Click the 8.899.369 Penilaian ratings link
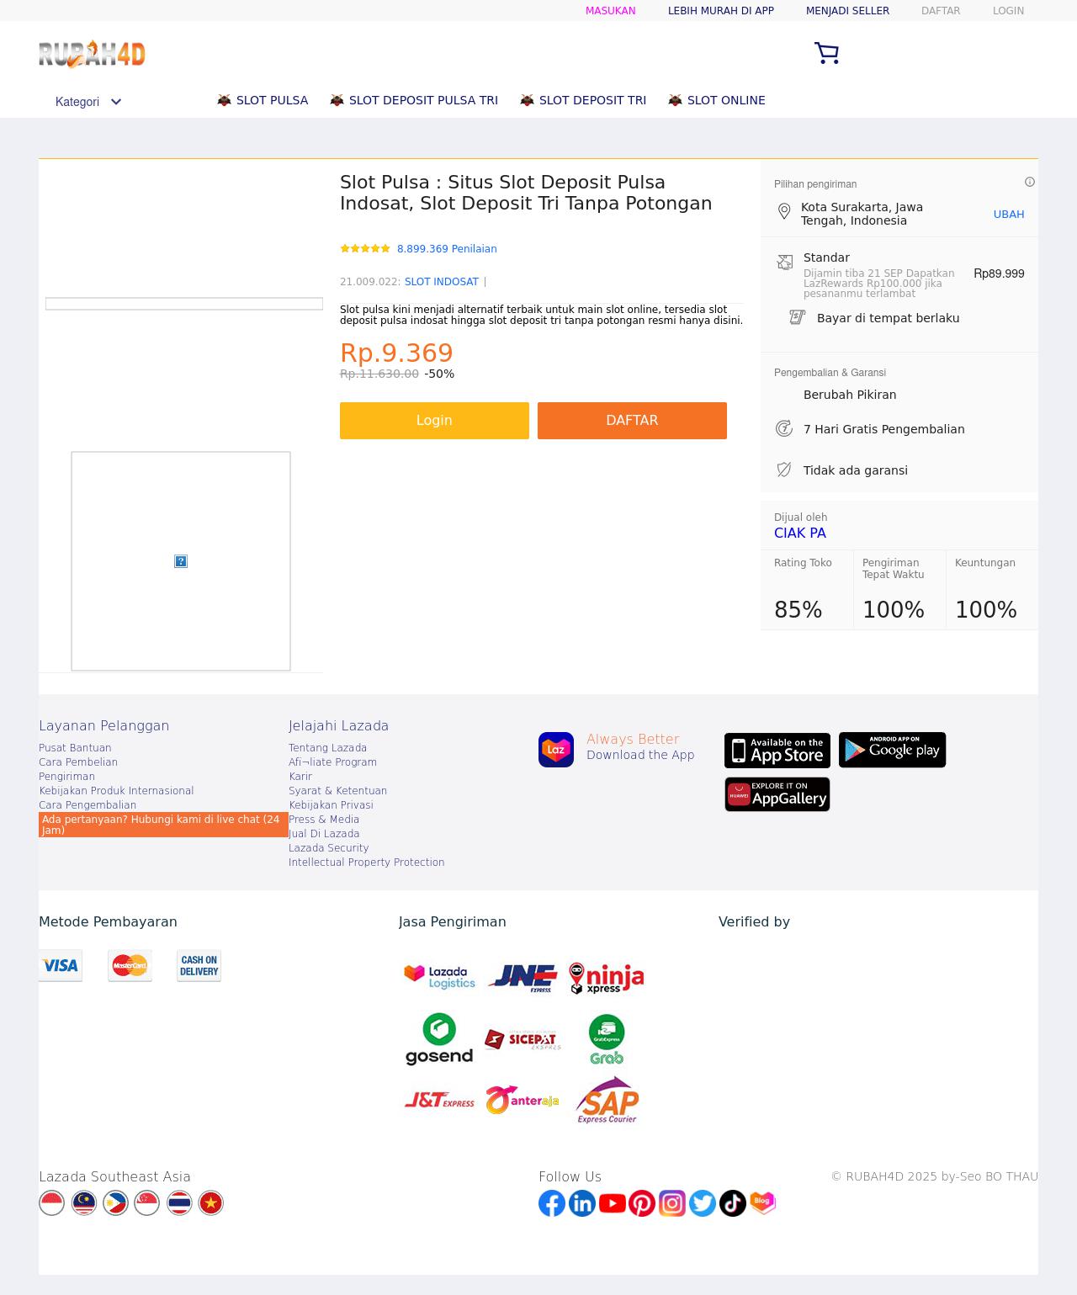Viewport: 1077px width, 1295px height. [x=447, y=249]
